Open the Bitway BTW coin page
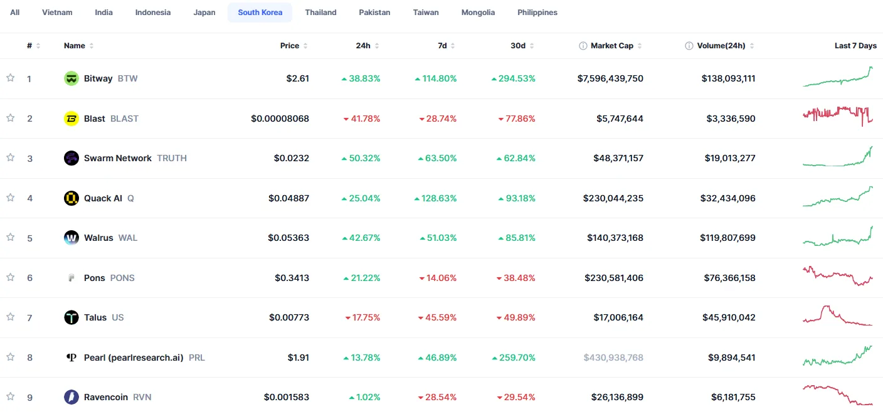Viewport: 883px width, 414px height. pyautogui.click(x=101, y=78)
